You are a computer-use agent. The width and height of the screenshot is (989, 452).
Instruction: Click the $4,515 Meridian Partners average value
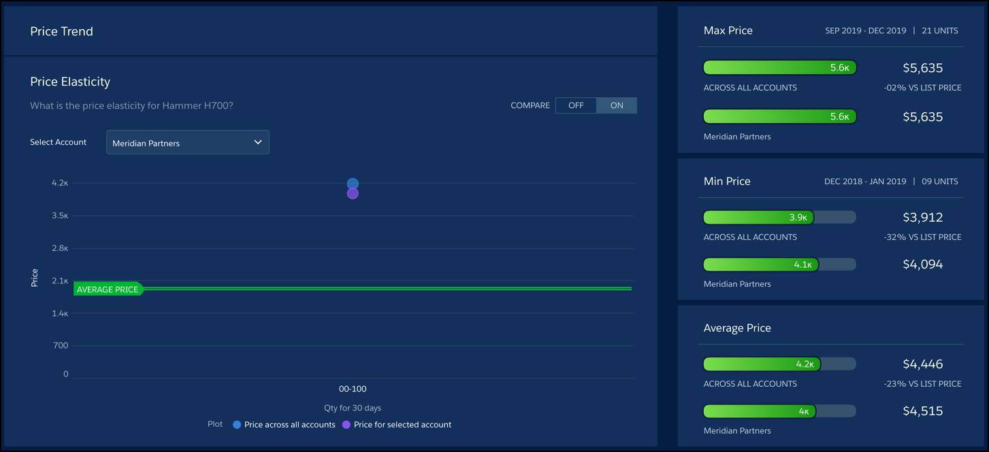(x=923, y=411)
